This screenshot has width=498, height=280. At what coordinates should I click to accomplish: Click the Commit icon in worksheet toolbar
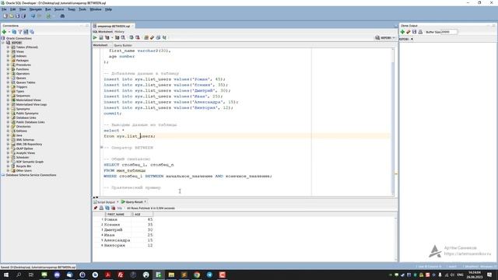click(x=132, y=37)
